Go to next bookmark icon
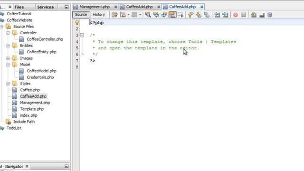 coord(199,15)
